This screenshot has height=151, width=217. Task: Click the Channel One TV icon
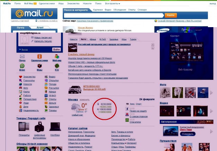coord(127,109)
